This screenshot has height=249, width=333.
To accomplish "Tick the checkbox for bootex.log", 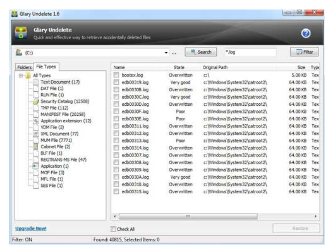I will (116, 75).
